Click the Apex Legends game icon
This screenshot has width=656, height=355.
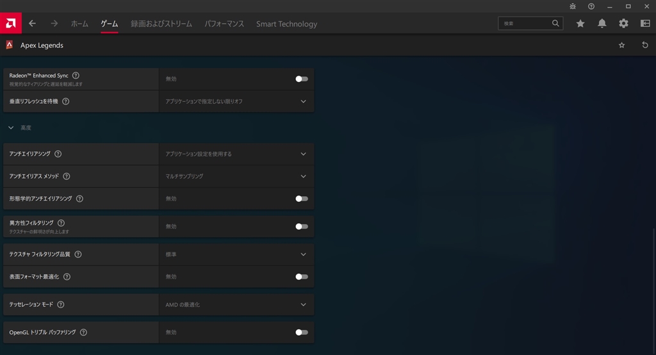(x=9, y=45)
